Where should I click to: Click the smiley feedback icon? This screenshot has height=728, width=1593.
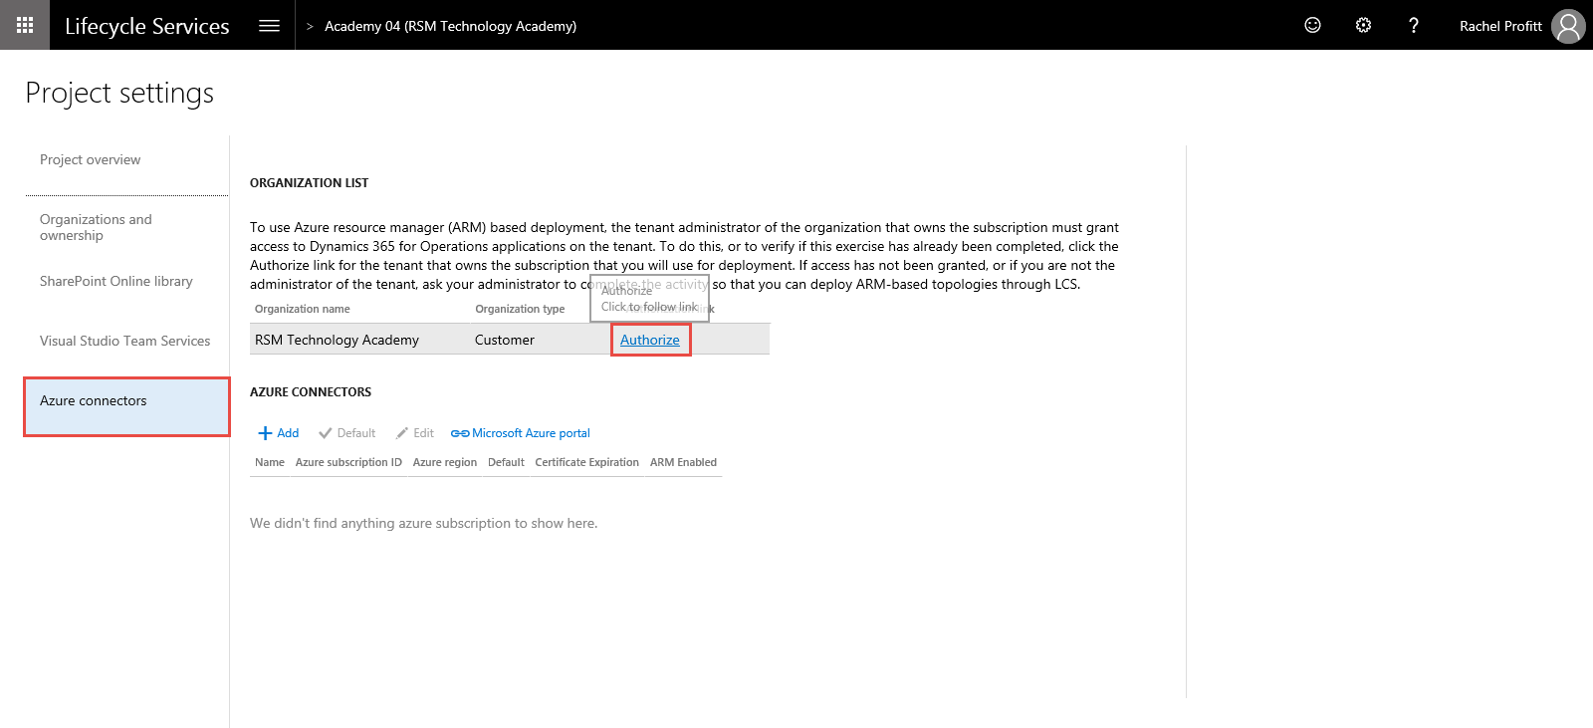1312,25
